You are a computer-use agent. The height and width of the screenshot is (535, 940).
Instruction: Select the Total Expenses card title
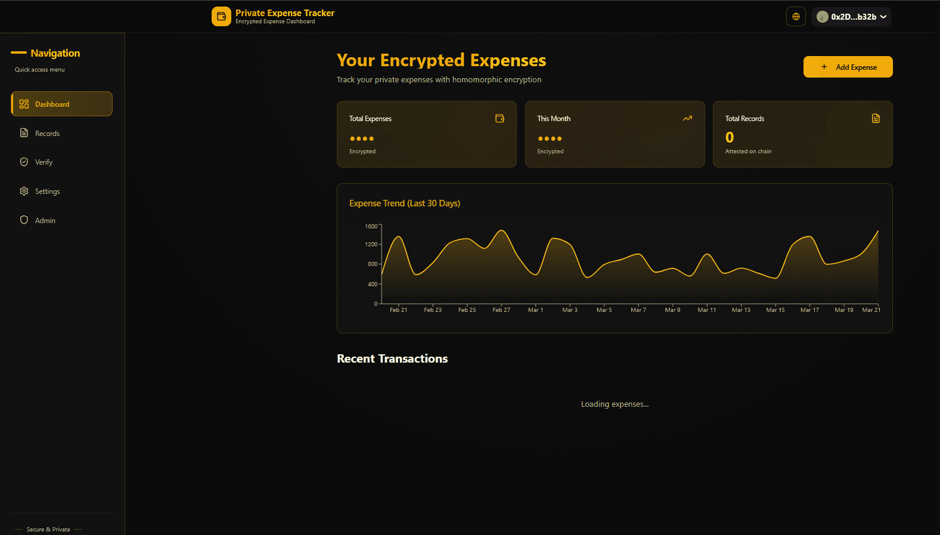tap(370, 119)
